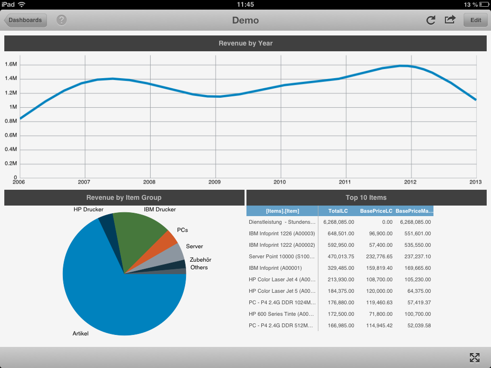Tap value 52,039.58
Viewport: 491px width, 368px height.
[419, 325]
